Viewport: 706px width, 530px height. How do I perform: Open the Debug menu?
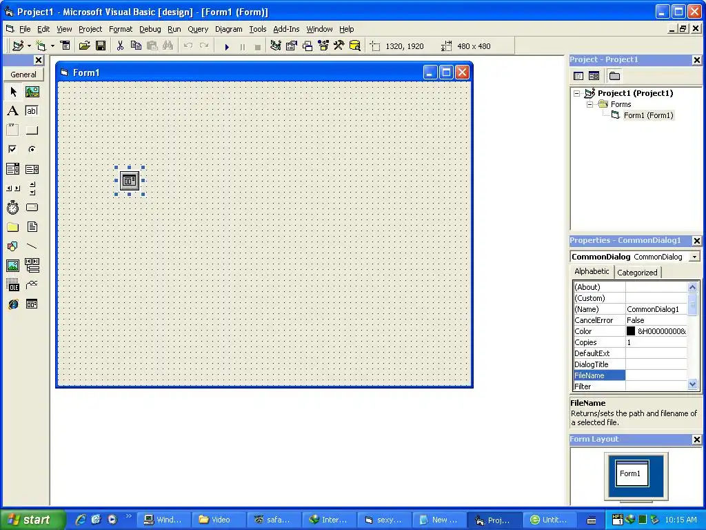(x=150, y=29)
